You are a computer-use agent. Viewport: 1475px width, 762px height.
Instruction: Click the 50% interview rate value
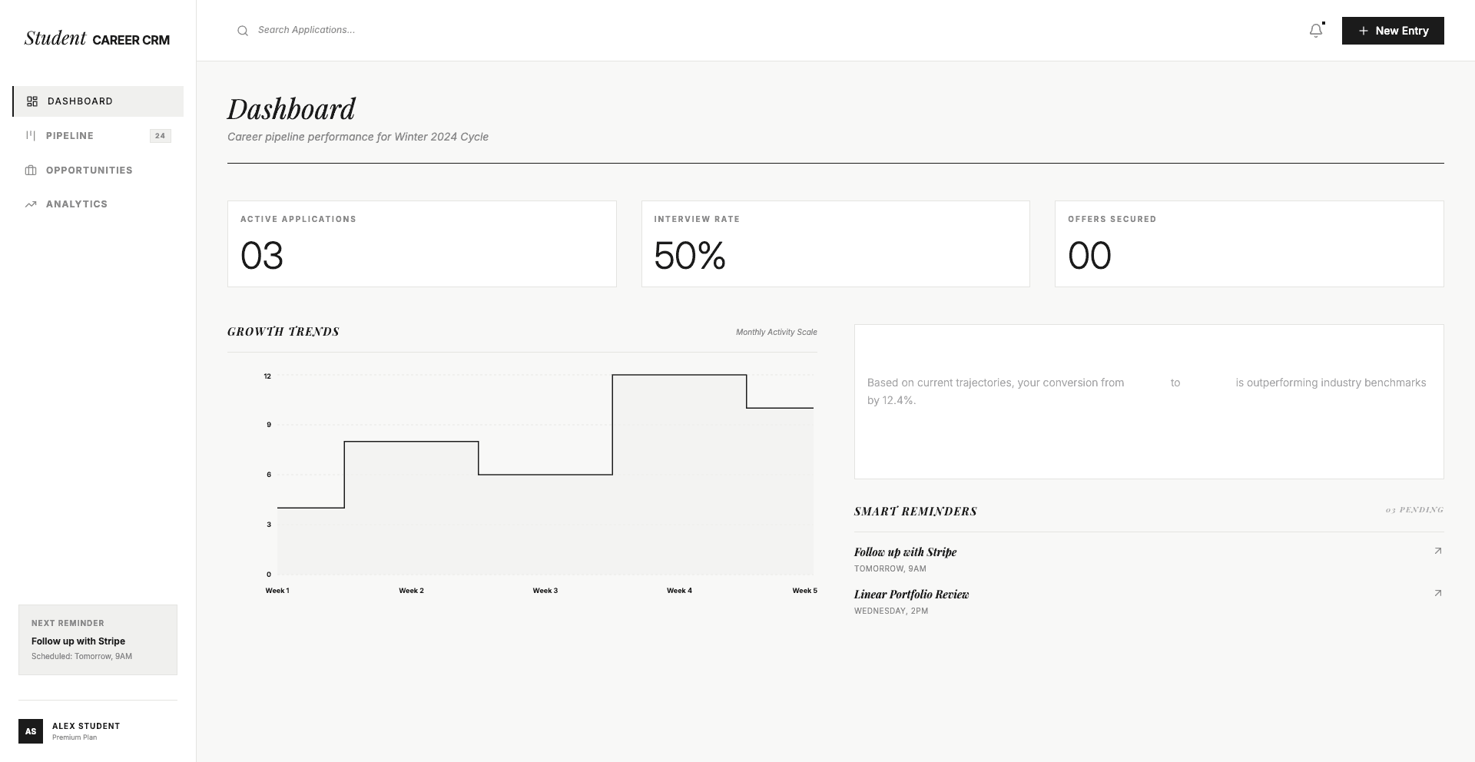pyautogui.click(x=690, y=256)
